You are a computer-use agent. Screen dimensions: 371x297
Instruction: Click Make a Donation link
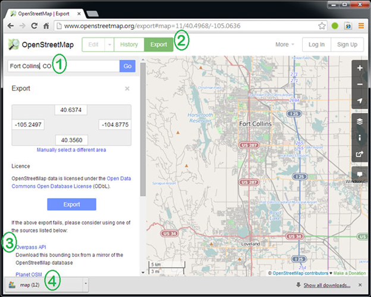click(350, 273)
